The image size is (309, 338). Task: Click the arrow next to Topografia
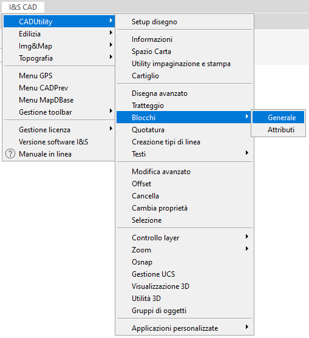[111, 56]
